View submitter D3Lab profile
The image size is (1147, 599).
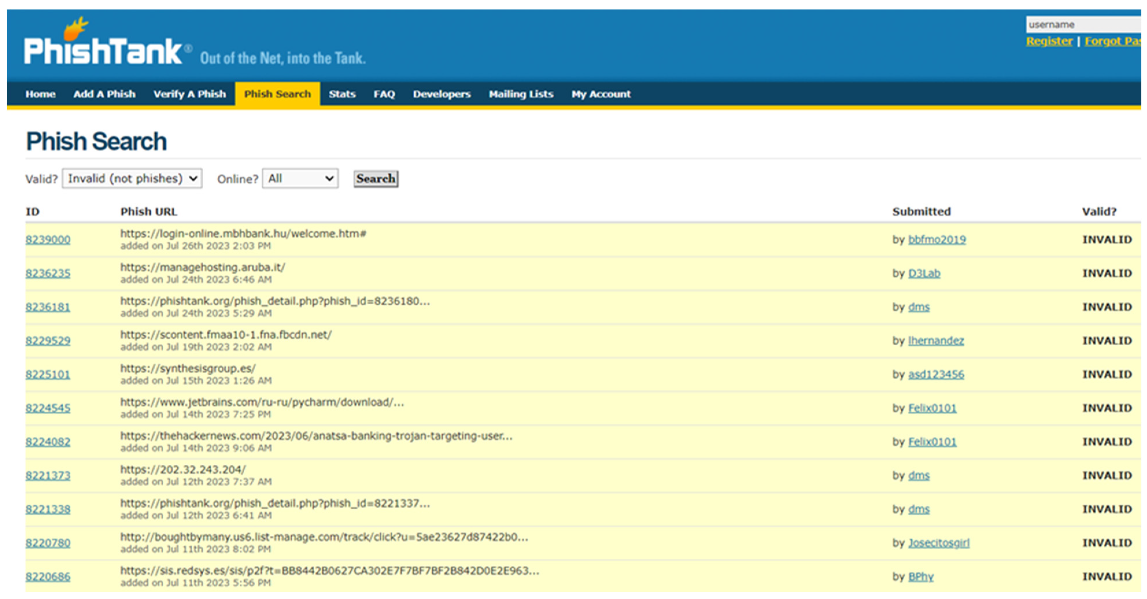(x=924, y=273)
